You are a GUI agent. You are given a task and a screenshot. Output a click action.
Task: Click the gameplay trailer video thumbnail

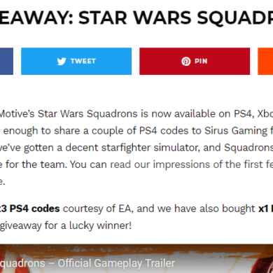tap(136, 259)
